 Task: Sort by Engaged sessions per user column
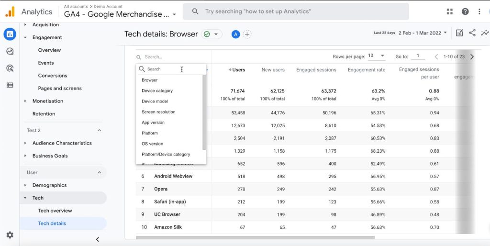click(x=419, y=73)
